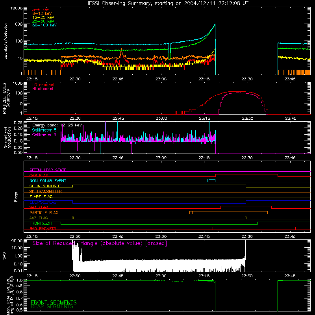Image resolution: width=315 pixels, height=315 pixels.
Task: Click the Size of Reduced Triangle label
Action: click(100, 243)
